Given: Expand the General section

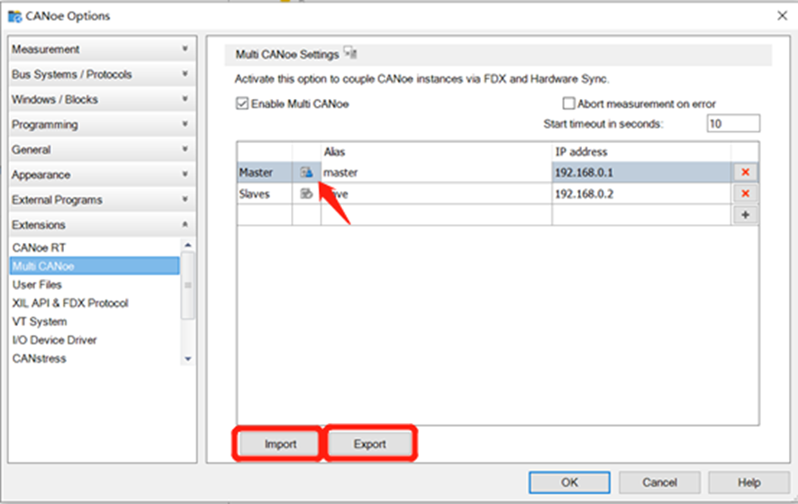Looking at the screenshot, I should (x=103, y=149).
